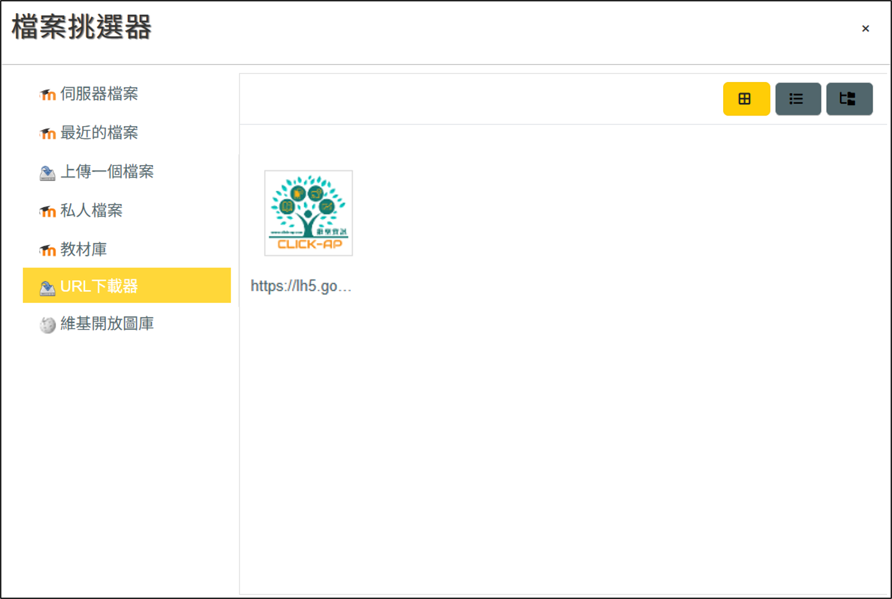Click Moodle icon beside 伺服器檔案
Image resolution: width=892 pixels, height=599 pixels.
pyautogui.click(x=48, y=95)
